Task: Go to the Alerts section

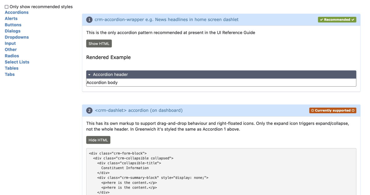Action: 11,19
